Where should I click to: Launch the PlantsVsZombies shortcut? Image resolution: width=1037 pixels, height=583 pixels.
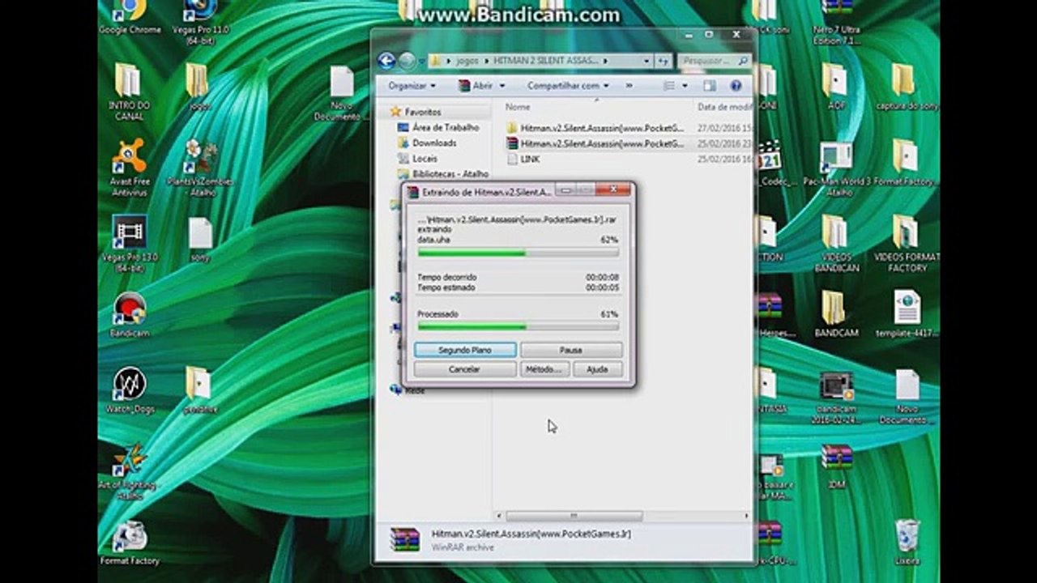pyautogui.click(x=200, y=168)
